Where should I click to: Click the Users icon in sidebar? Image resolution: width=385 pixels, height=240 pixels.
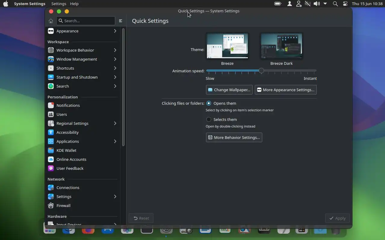[51, 114]
